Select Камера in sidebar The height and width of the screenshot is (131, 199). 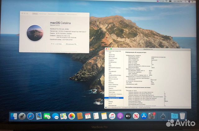111,82
